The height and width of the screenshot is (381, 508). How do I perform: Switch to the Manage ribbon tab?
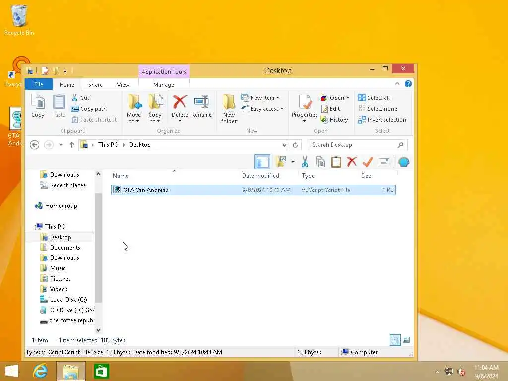click(x=164, y=84)
